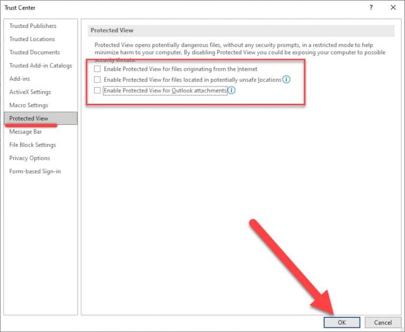This screenshot has height=332, width=405.
Task: Close the Trust Center dialog
Action: (x=393, y=7)
